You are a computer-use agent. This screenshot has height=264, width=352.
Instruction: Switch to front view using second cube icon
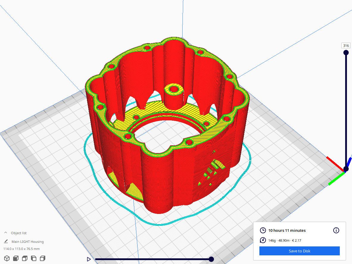click(x=15, y=258)
